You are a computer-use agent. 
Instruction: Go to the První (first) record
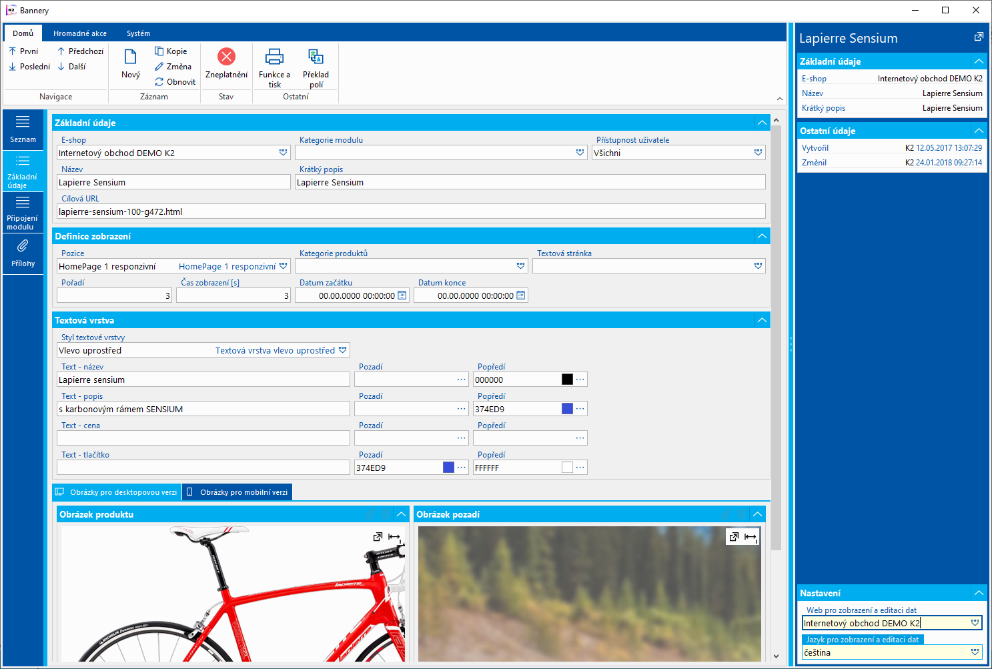click(23, 51)
